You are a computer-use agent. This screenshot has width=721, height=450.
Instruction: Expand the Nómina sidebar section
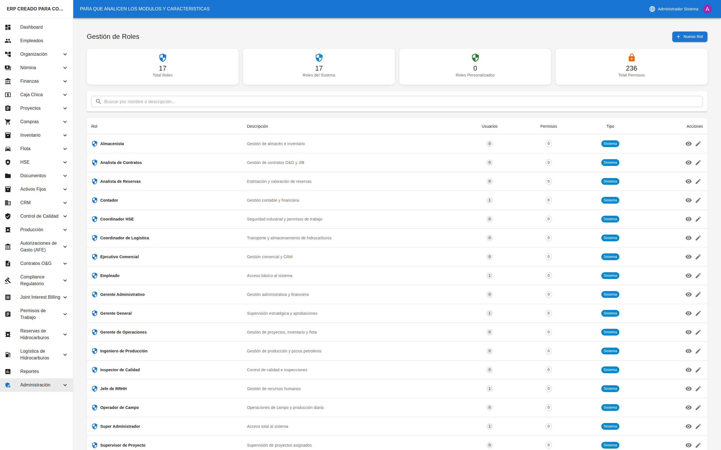point(65,68)
